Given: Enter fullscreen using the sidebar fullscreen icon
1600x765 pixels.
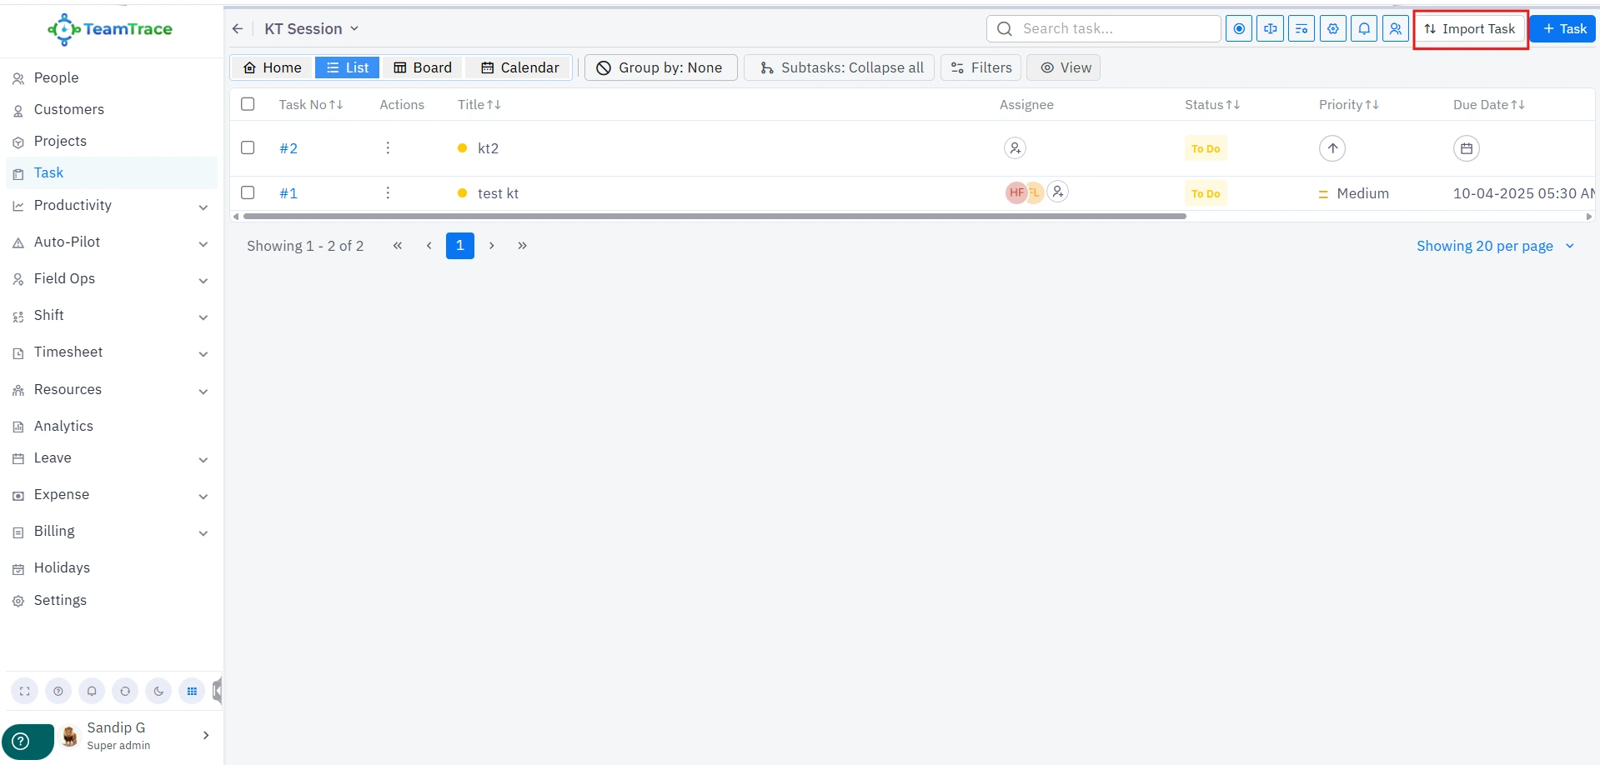Looking at the screenshot, I should (x=25, y=691).
